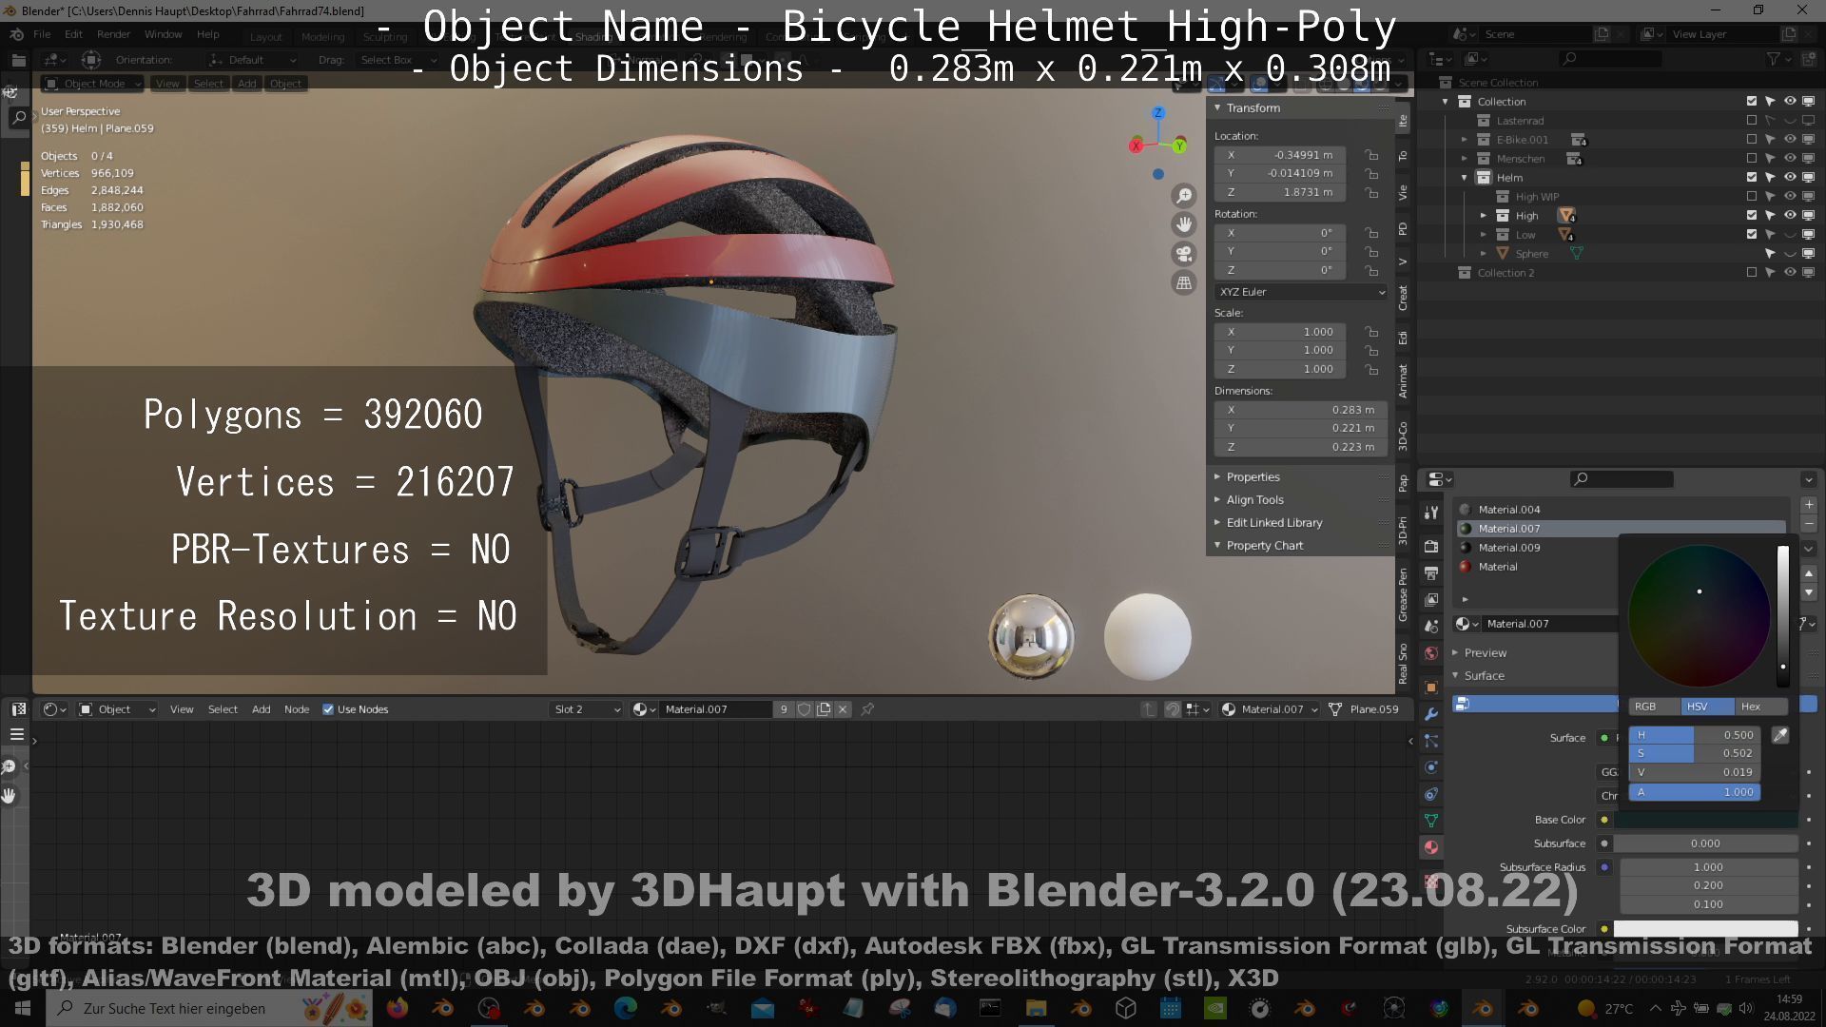The width and height of the screenshot is (1826, 1027).
Task: Hide top-level Collection eye icon
Action: 1790,102
